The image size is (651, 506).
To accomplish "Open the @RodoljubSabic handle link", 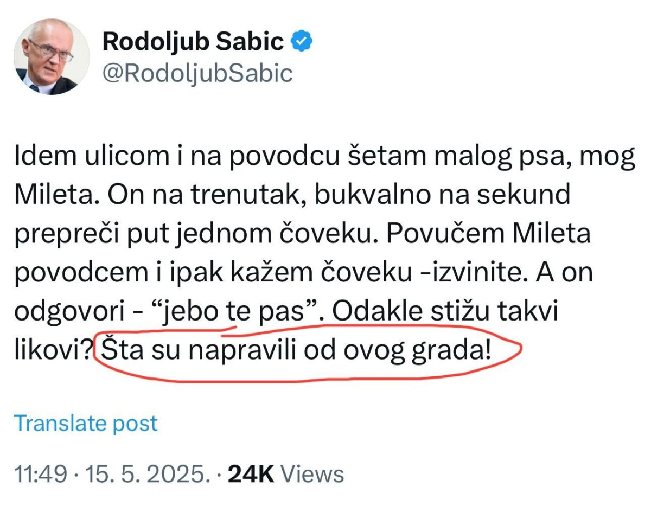I will [x=197, y=73].
